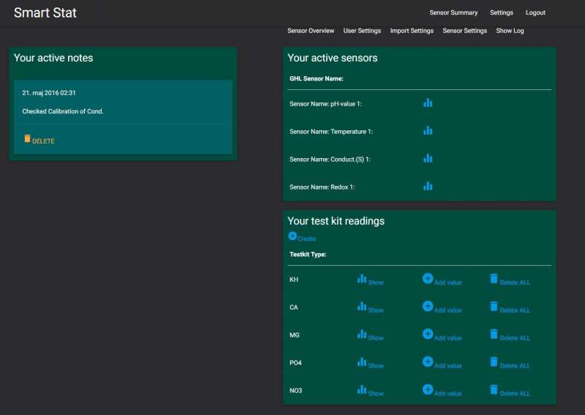Screen dimensions: 585x415
Task: Click the plus icon to add KH value
Action: (428, 278)
